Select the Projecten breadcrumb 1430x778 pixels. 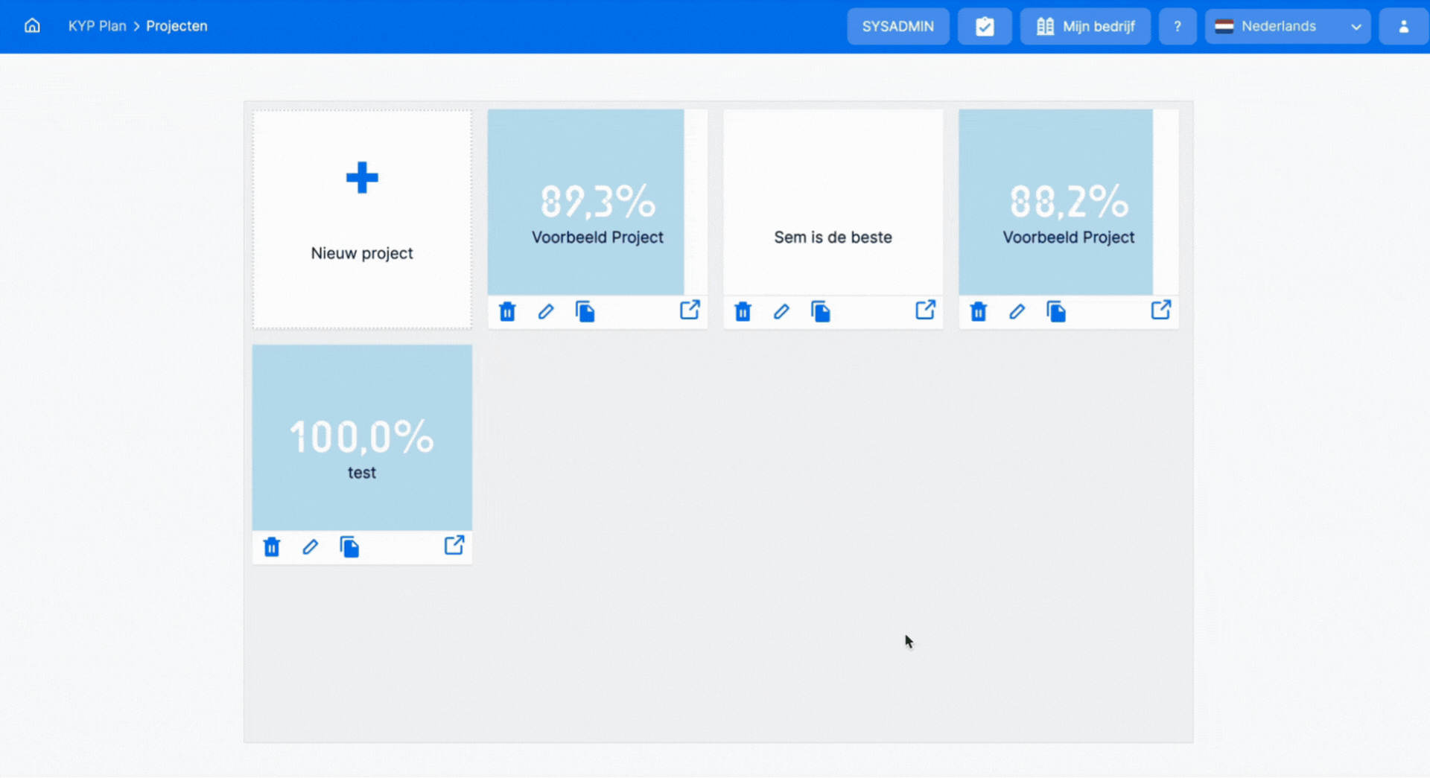pyautogui.click(x=177, y=26)
